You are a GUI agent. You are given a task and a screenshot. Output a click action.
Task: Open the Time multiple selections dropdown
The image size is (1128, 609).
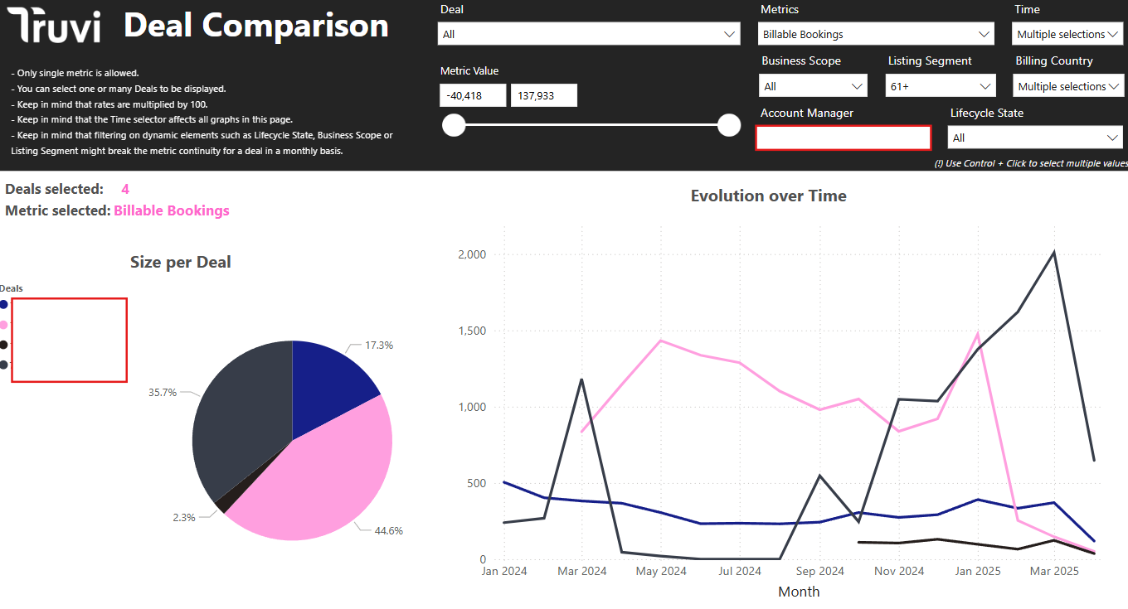[1067, 35]
